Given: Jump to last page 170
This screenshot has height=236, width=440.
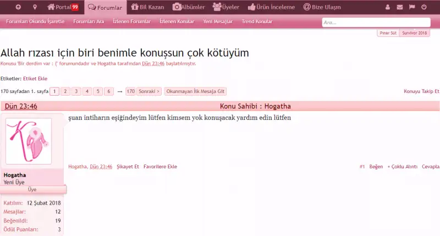Looking at the screenshot, I should coord(130,91).
